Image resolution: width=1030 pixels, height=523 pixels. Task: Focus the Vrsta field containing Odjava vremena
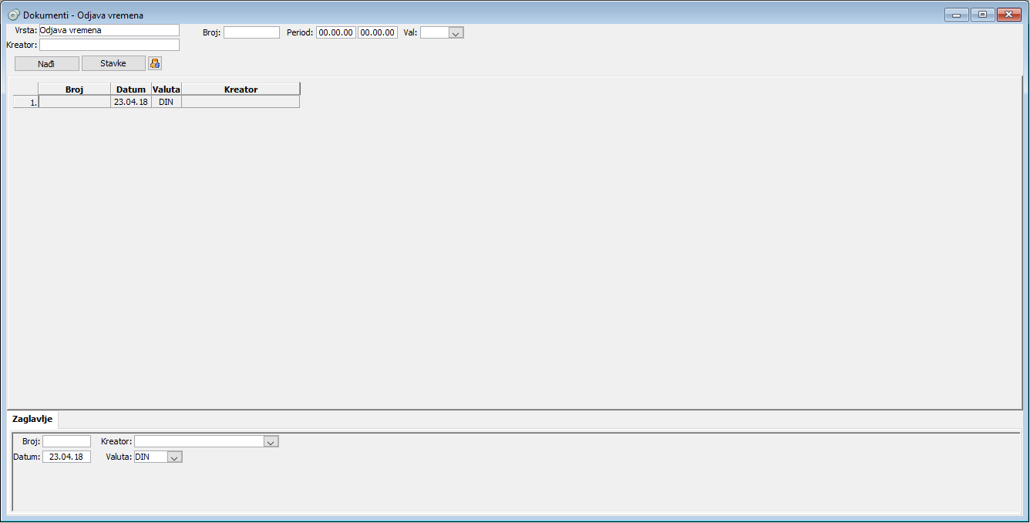[x=109, y=30]
